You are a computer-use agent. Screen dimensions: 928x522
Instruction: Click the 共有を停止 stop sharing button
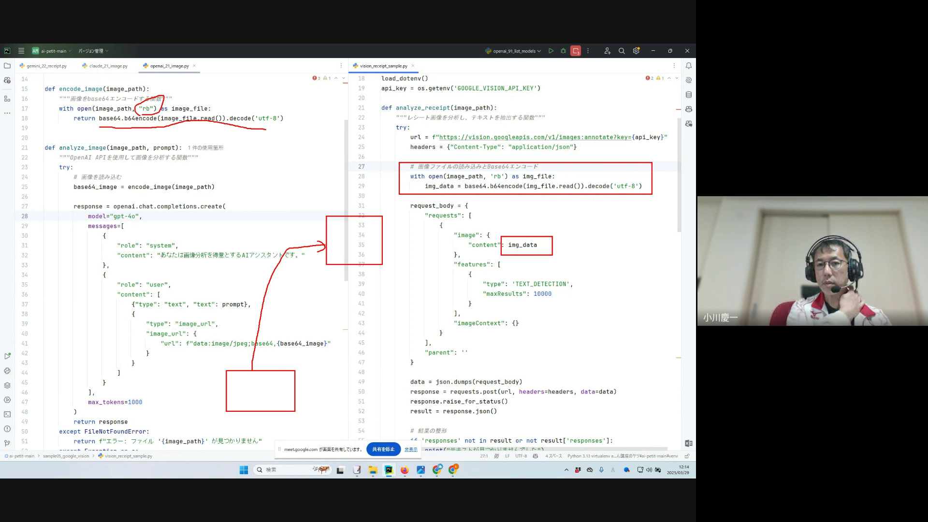(383, 449)
